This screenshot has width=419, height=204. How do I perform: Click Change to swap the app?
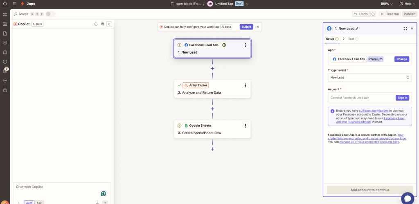click(402, 59)
